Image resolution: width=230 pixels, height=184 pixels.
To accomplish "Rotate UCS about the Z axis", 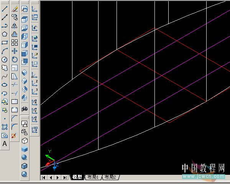I will 34,119.
